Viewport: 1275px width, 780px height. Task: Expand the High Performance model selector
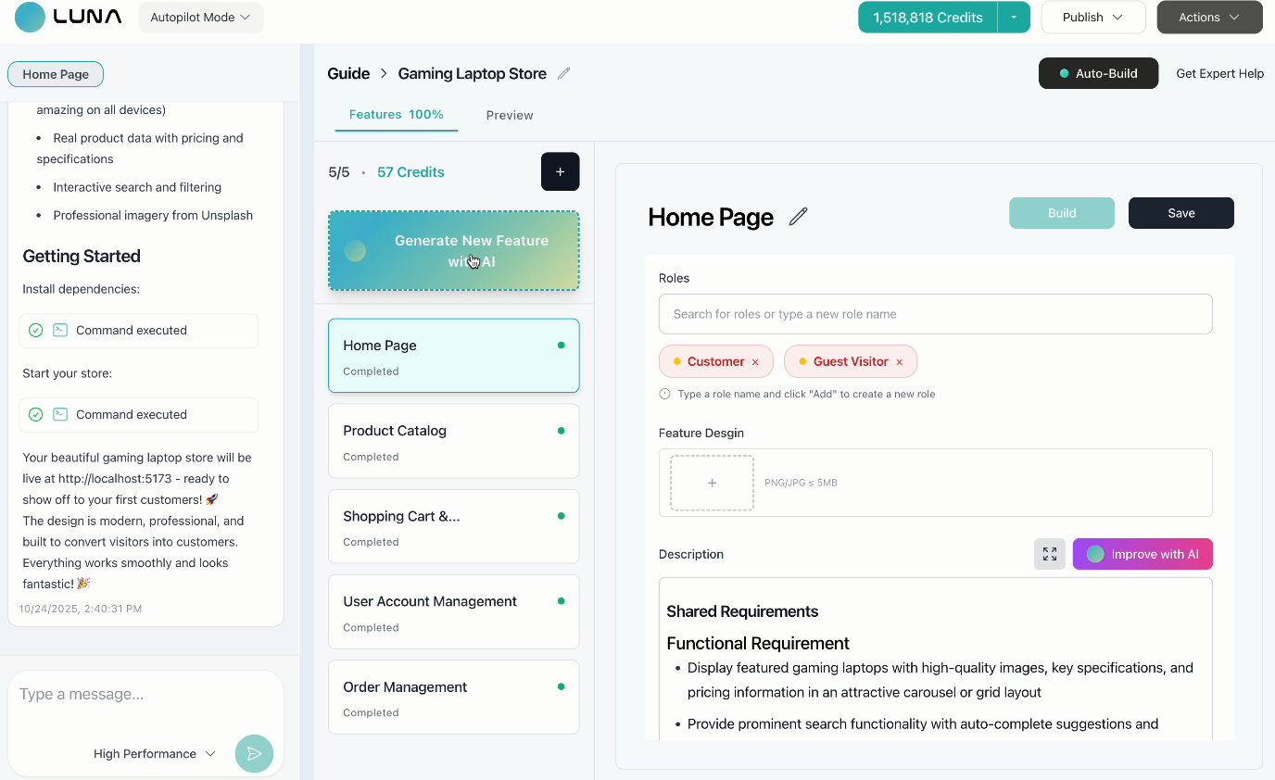pyautogui.click(x=154, y=753)
